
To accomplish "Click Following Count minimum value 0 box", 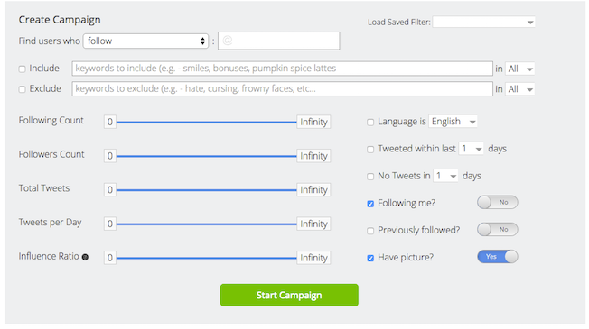I will pos(110,122).
